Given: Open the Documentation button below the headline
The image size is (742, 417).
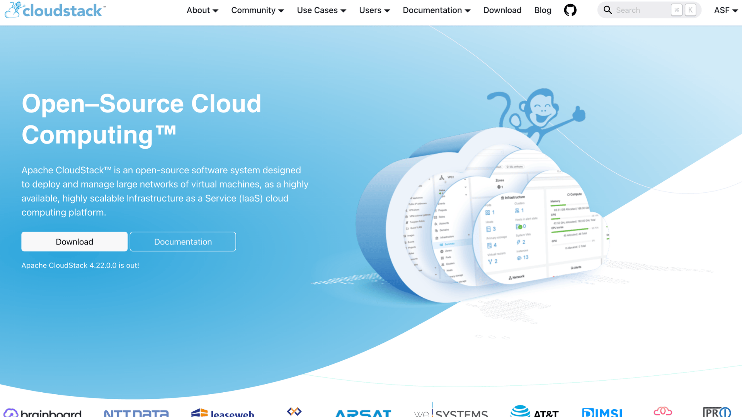Looking at the screenshot, I should (183, 241).
